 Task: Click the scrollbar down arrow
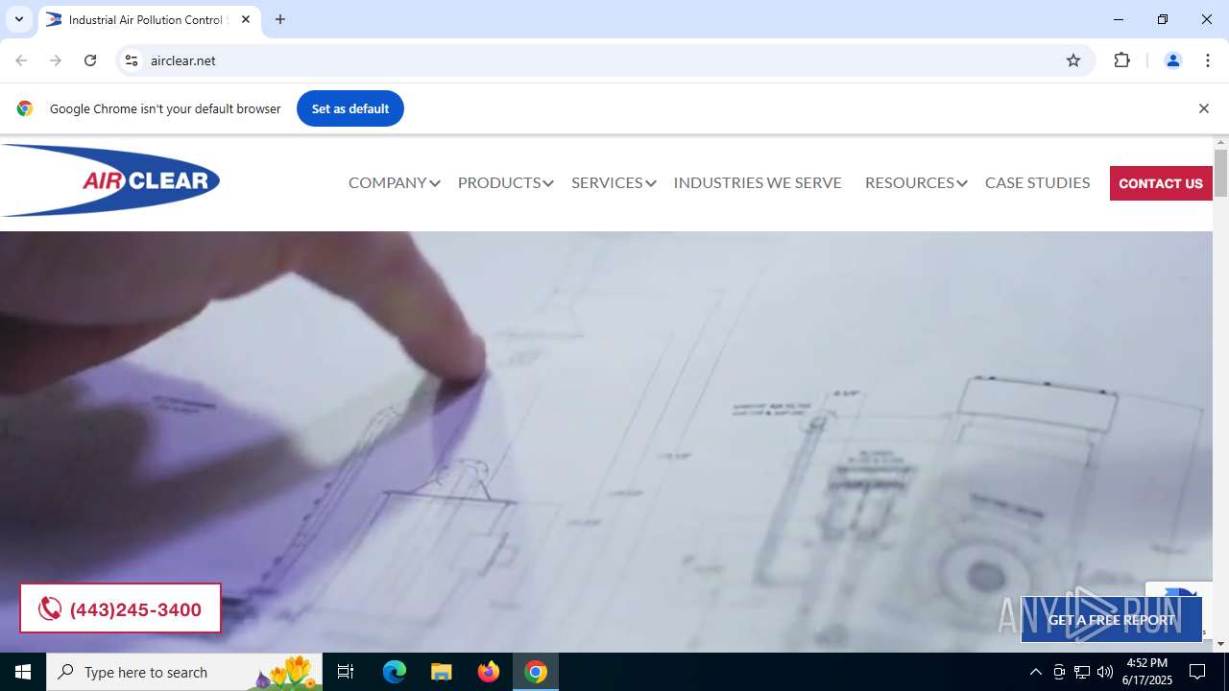(1220, 644)
